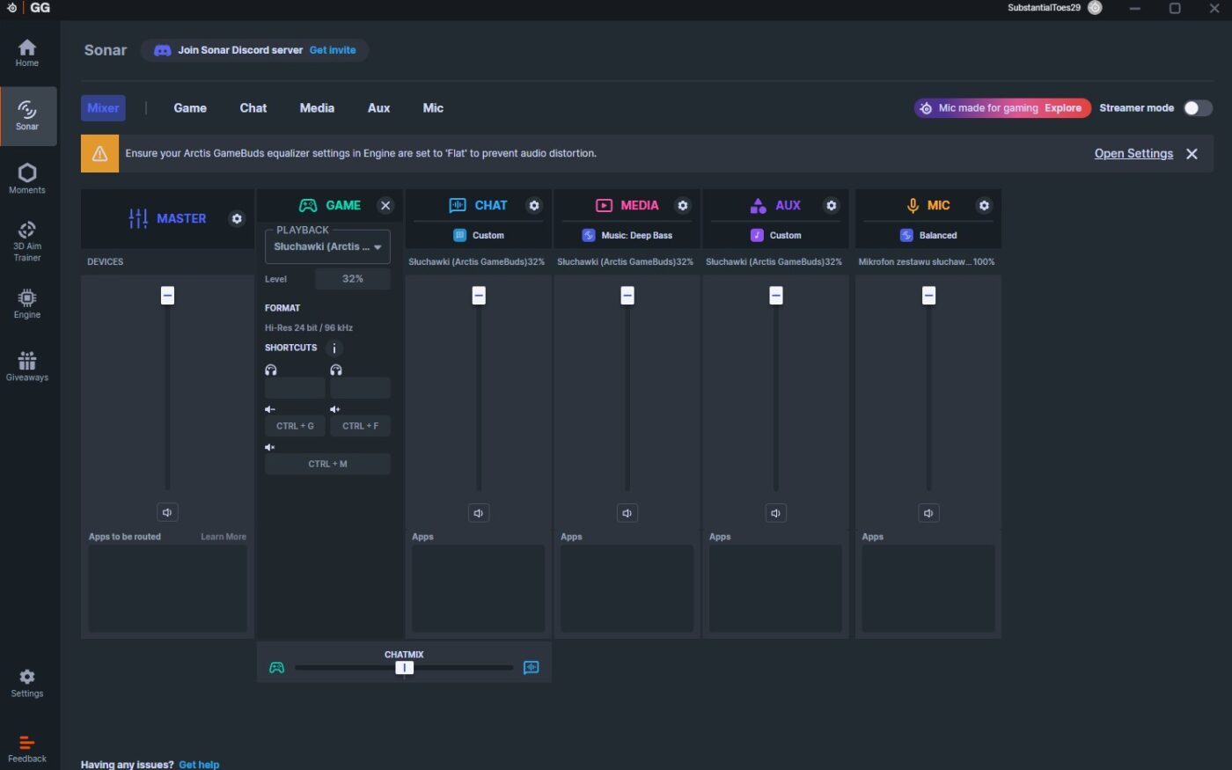Open Chat channel settings gear
Image resolution: width=1232 pixels, height=770 pixels.
tap(534, 205)
